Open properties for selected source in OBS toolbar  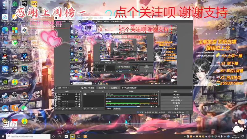[84, 88]
